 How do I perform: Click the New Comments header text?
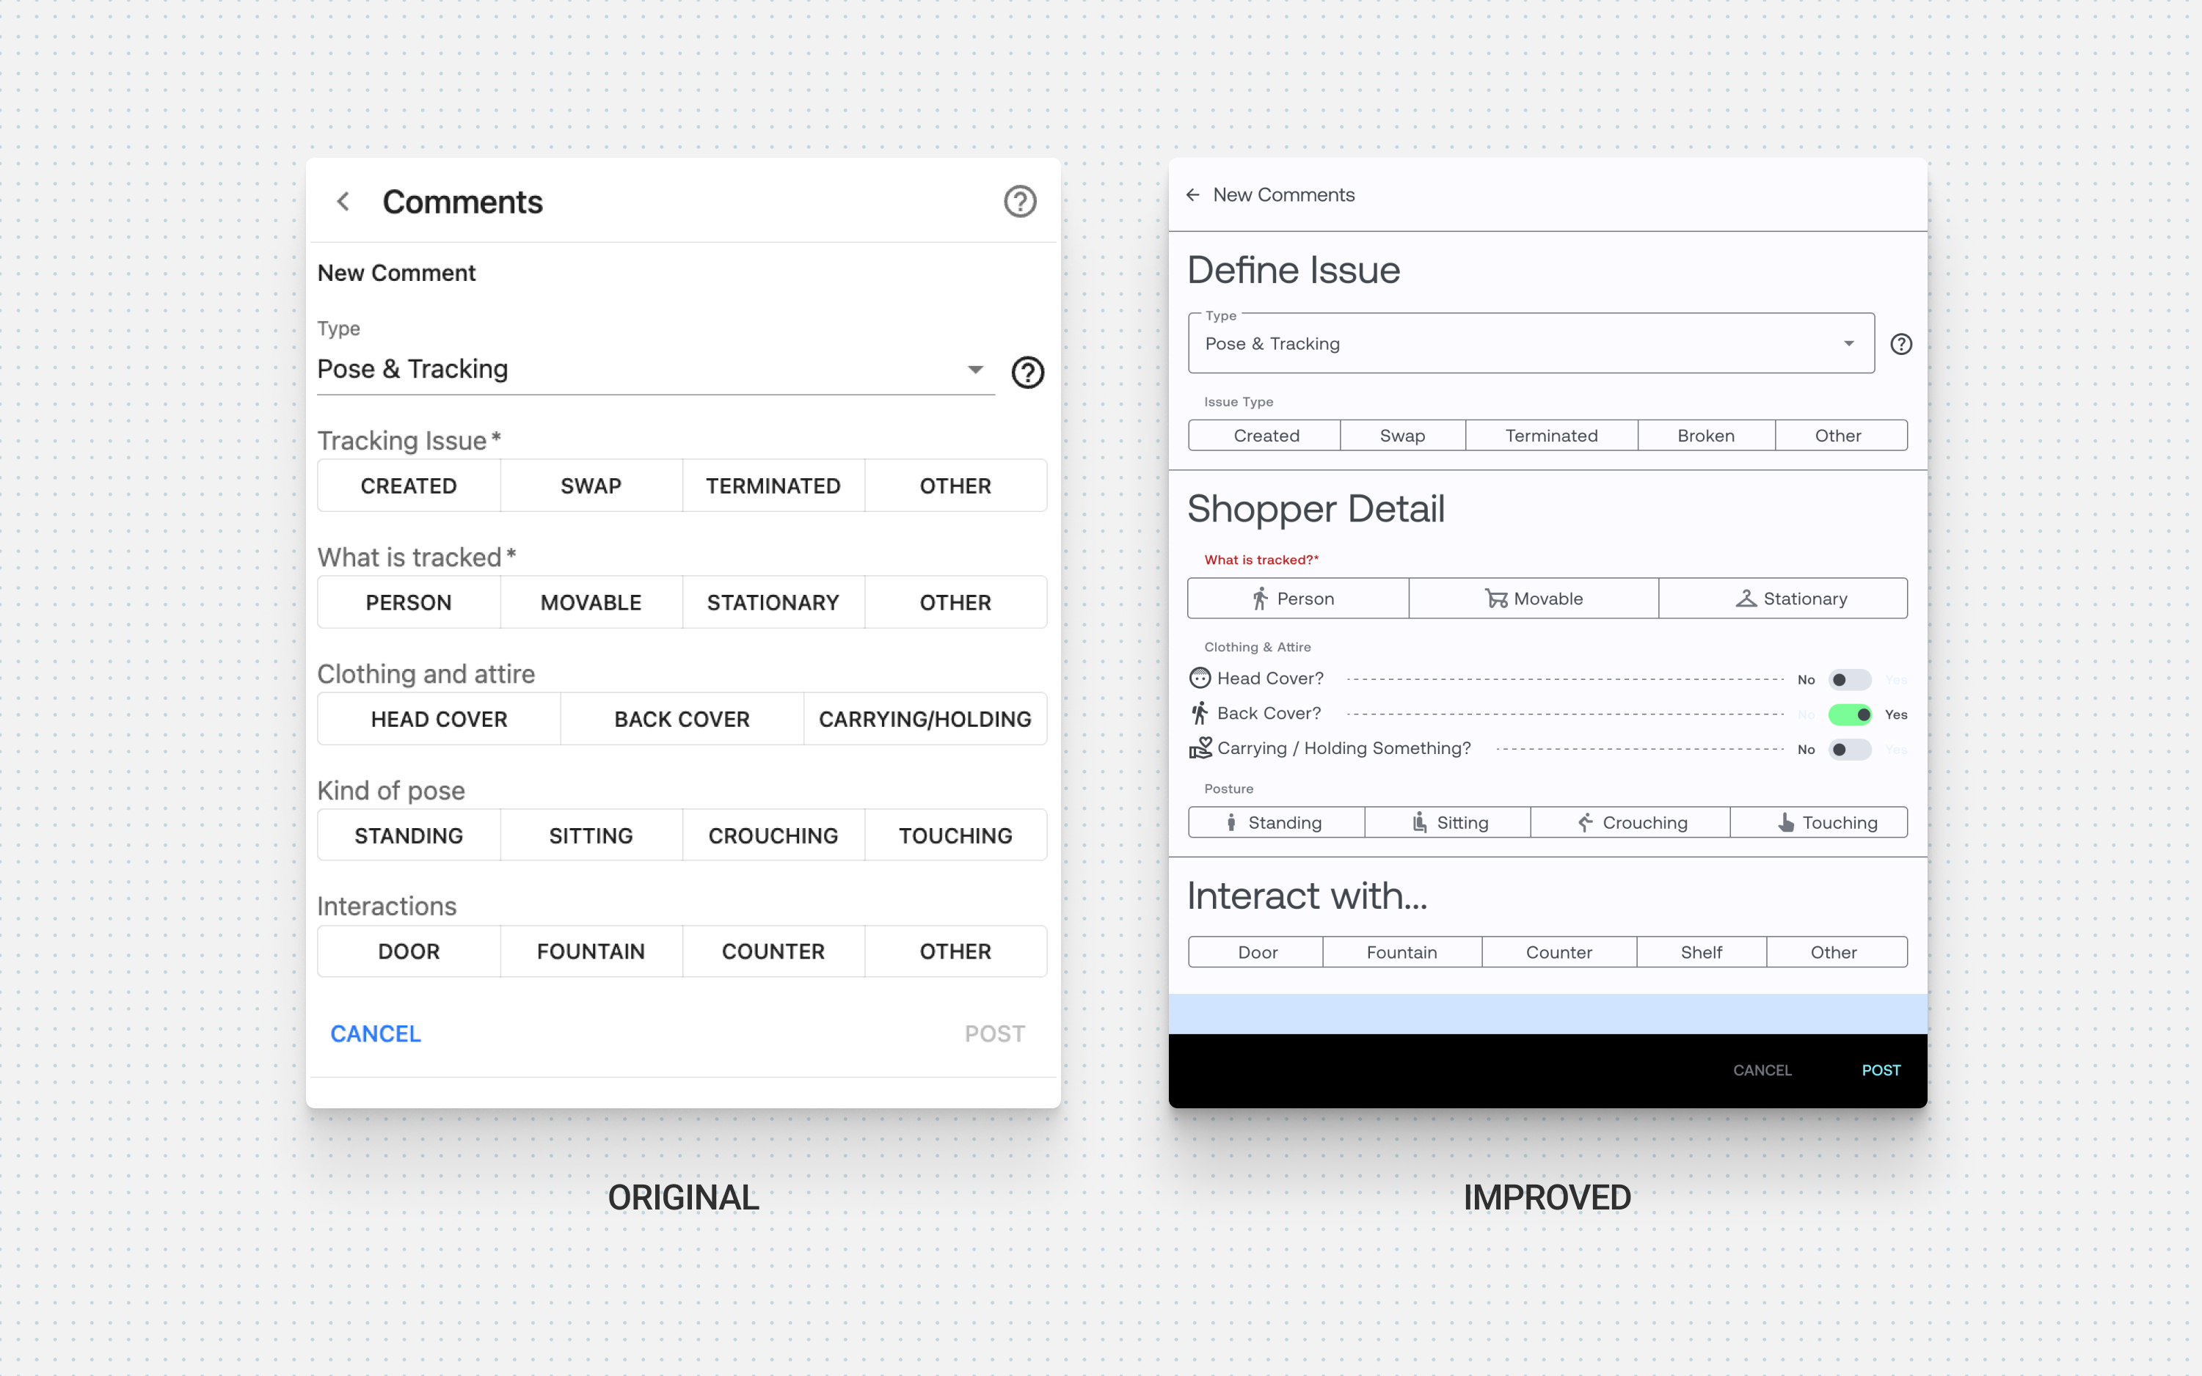[1283, 195]
